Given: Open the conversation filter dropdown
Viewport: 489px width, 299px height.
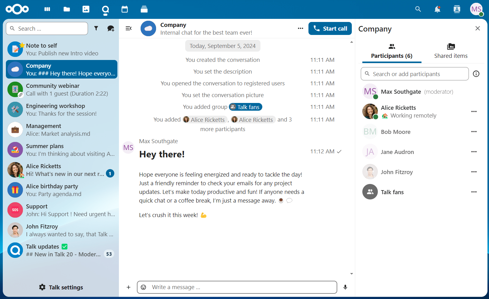Looking at the screenshot, I should coord(96,28).
